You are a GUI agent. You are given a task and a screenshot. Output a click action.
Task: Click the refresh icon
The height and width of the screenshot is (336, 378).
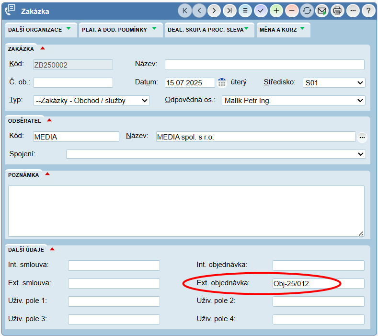[x=307, y=11]
